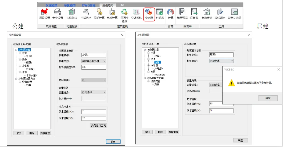
Task: Open 自定义房间 tool
Action: (234, 14)
